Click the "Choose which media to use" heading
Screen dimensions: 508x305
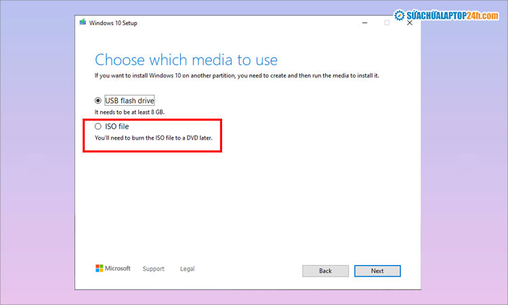tap(186, 60)
